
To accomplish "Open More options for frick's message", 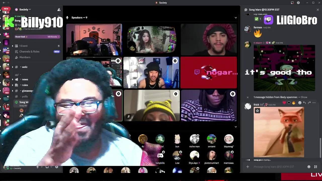I will click(314, 103).
